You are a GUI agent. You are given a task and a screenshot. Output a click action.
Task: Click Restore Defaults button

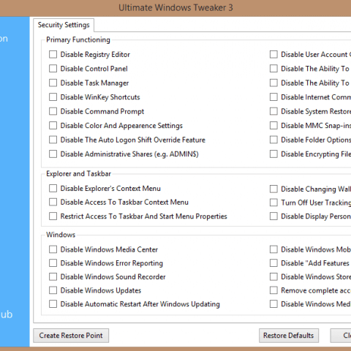click(x=289, y=336)
